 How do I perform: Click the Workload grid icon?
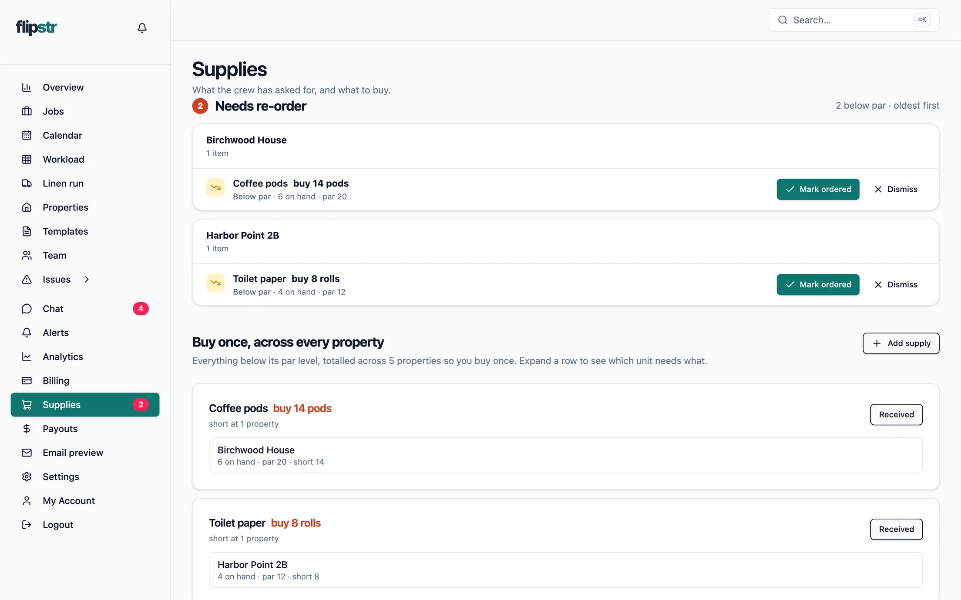point(27,159)
